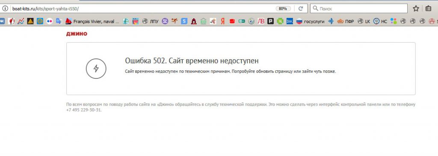Open the pink-blue square bookmark icon
The width and height of the screenshot is (438, 156).
click(136, 21)
